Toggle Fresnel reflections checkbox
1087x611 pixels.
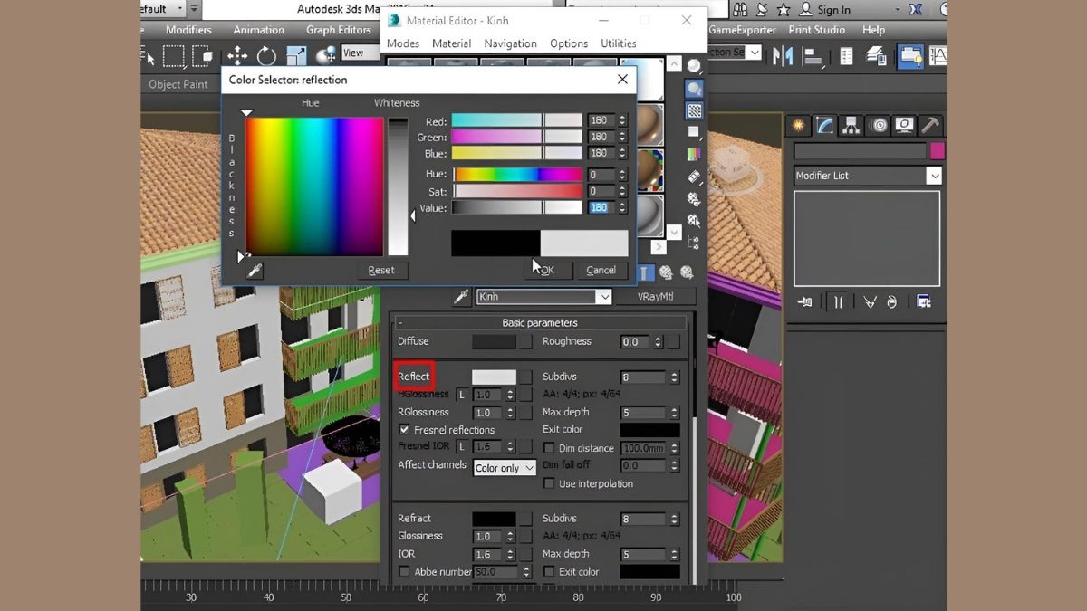pyautogui.click(x=405, y=429)
